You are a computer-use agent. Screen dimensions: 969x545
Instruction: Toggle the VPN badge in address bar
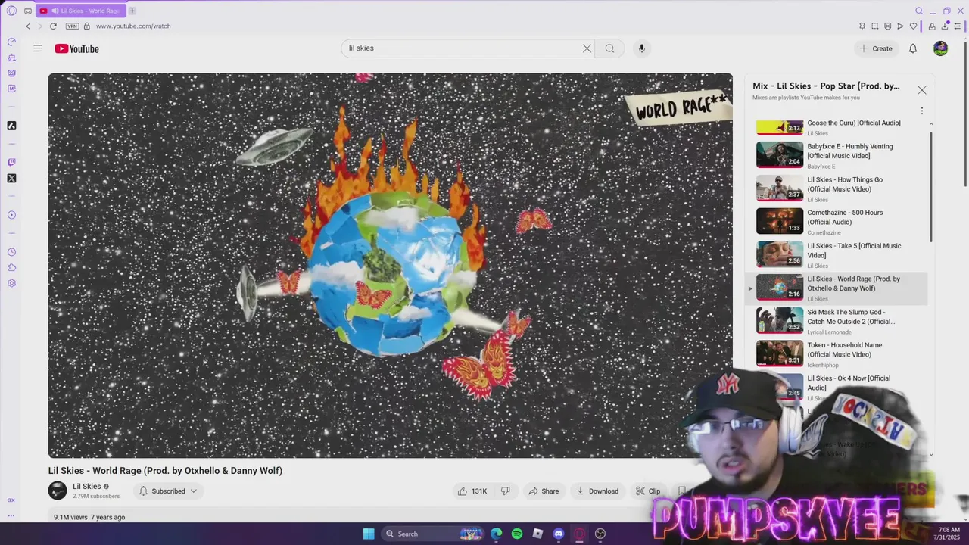[x=73, y=26]
